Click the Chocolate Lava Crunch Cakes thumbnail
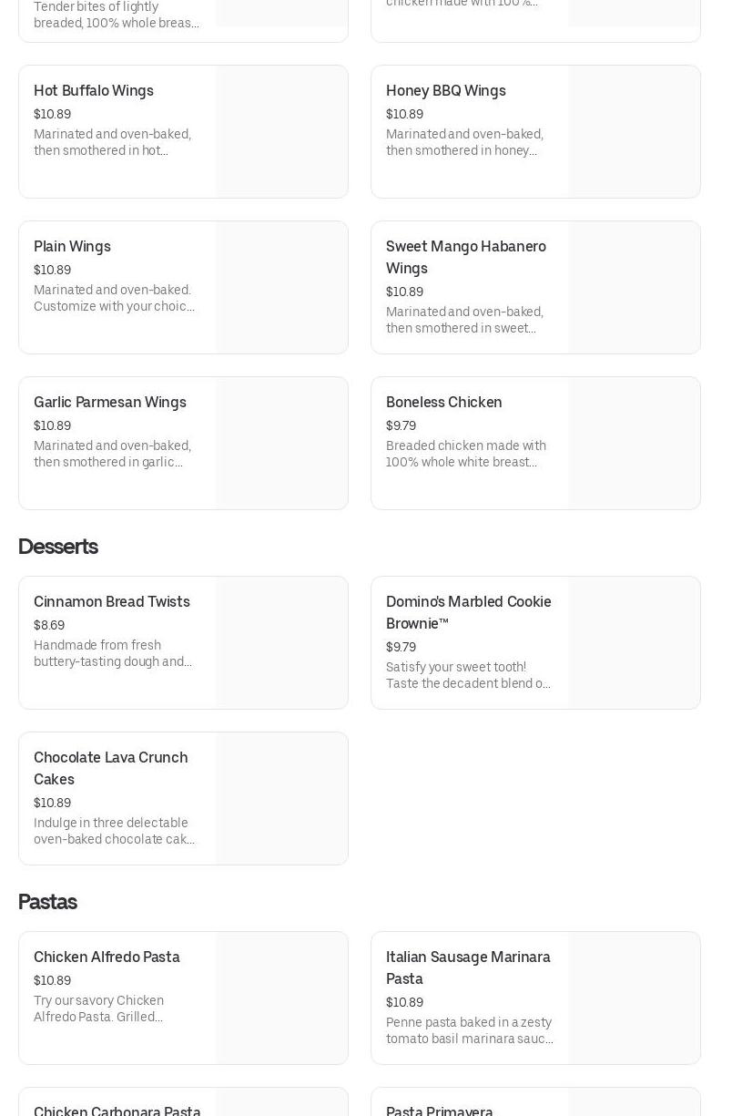This screenshot has width=732, height=1116. point(281,799)
